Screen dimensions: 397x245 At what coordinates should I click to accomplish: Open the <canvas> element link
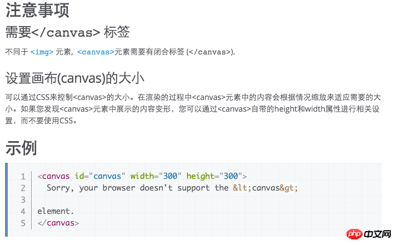pyautogui.click(x=96, y=52)
